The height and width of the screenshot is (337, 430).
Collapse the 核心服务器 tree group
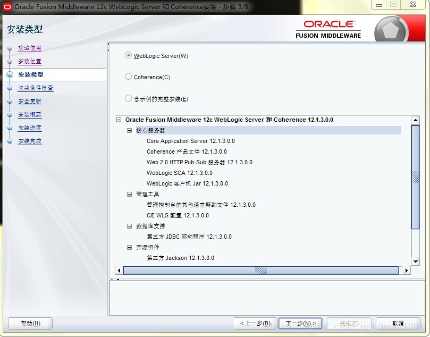[x=130, y=131]
